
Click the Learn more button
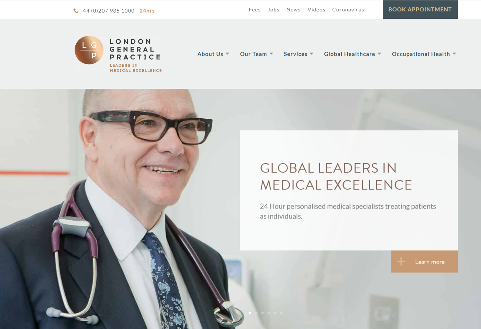[x=424, y=262]
